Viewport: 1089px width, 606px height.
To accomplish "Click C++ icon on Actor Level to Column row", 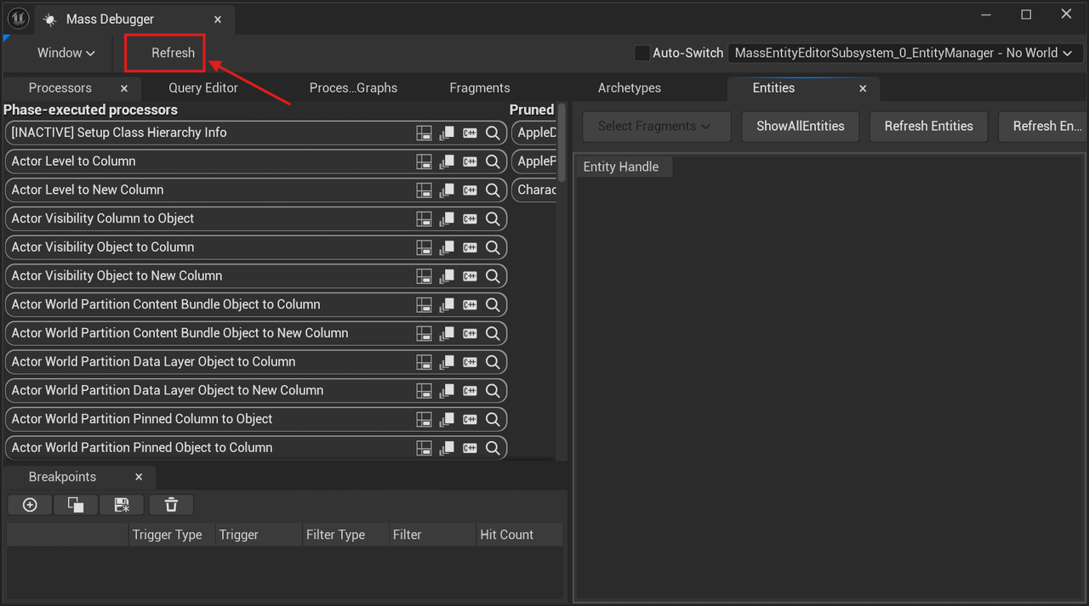I will click(470, 161).
